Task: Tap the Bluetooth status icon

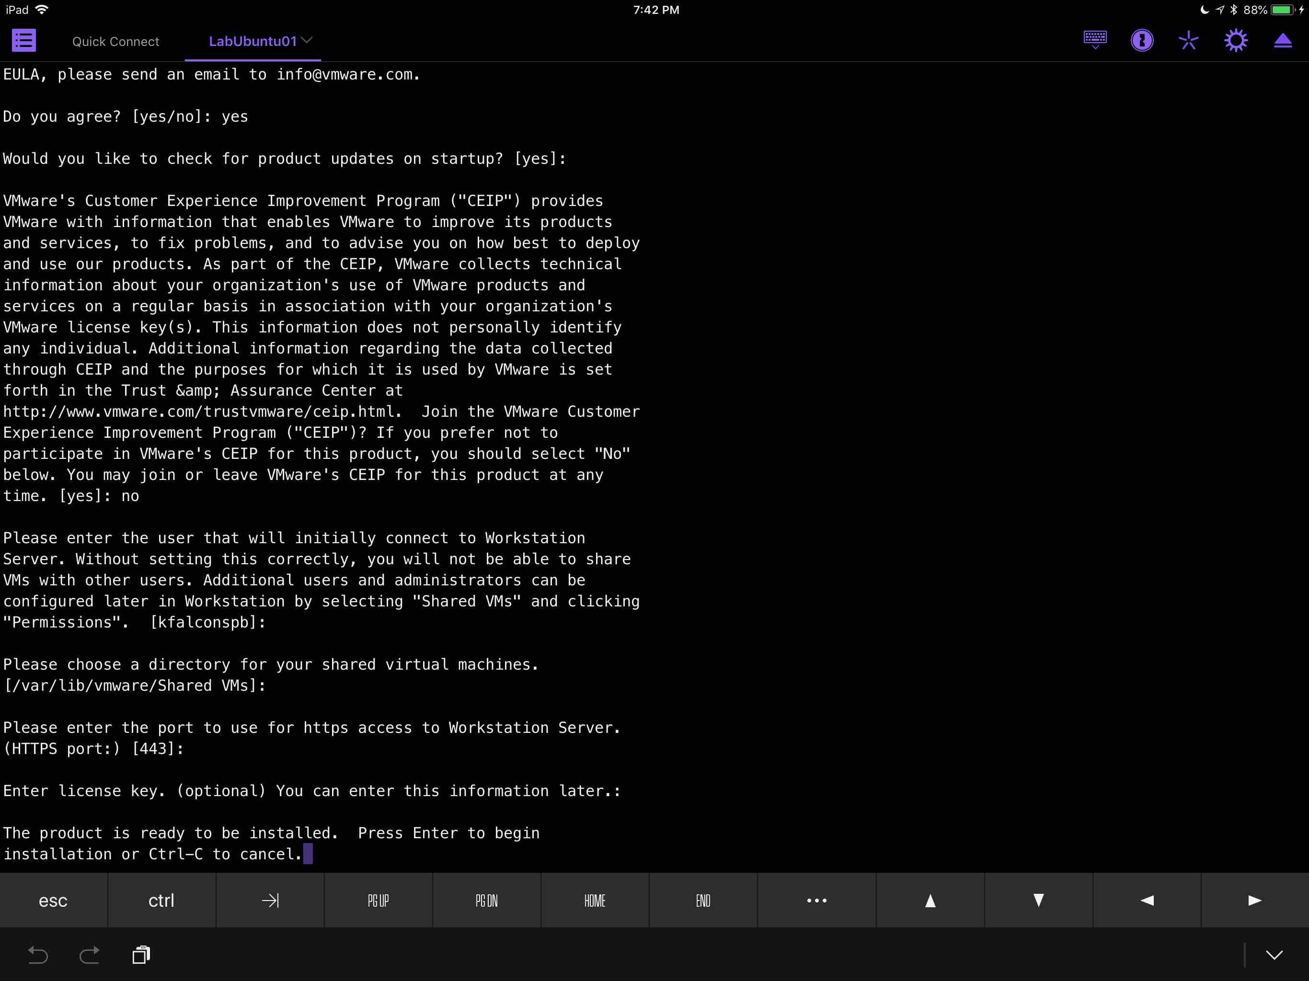Action: (x=1233, y=10)
